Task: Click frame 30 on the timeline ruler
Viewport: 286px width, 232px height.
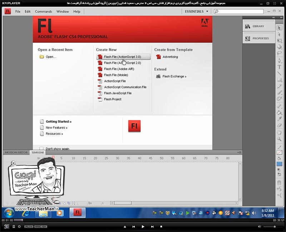Action: [118, 158]
